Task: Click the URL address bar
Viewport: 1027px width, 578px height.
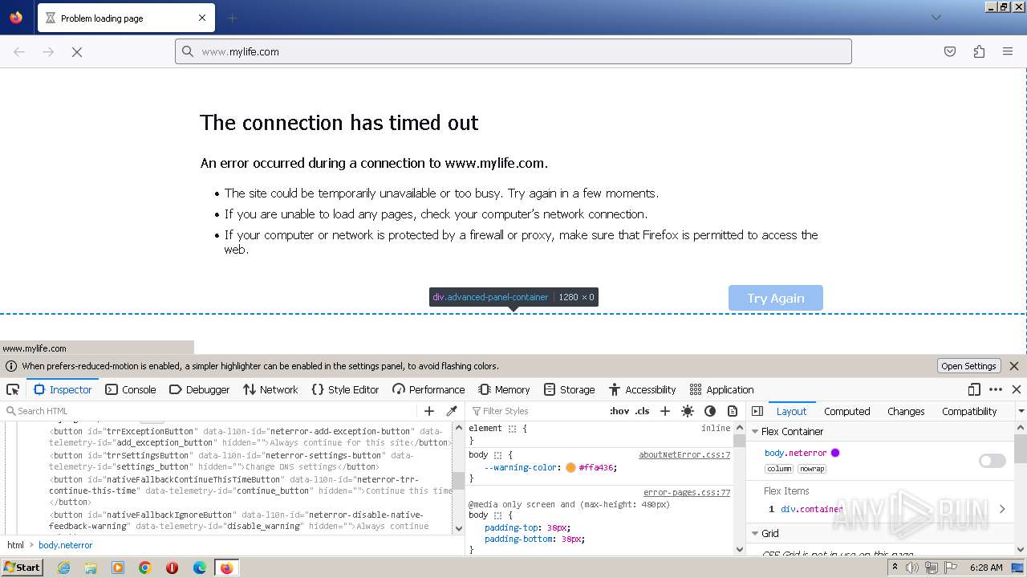Action: point(513,51)
